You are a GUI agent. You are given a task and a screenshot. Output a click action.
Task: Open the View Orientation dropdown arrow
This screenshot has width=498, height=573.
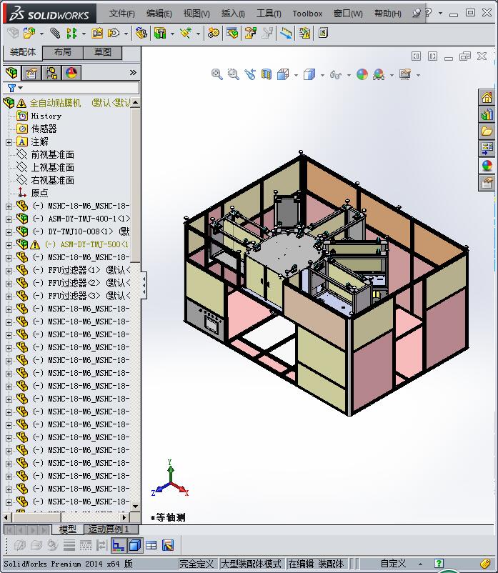(x=296, y=76)
